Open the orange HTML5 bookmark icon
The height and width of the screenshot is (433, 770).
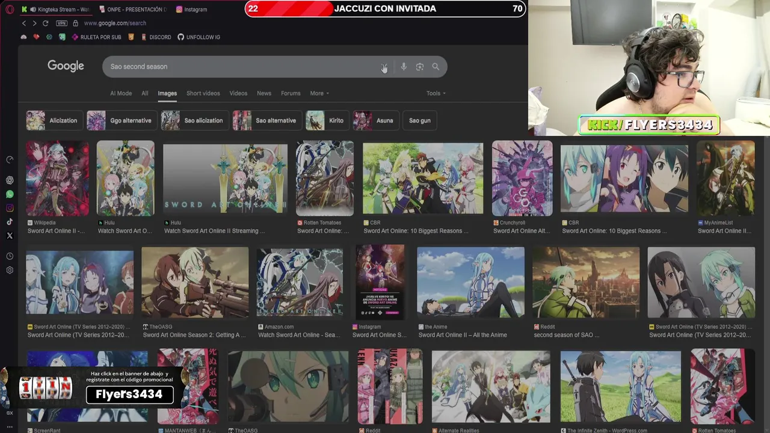(x=131, y=37)
